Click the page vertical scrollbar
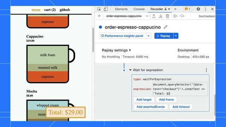 pos(93,40)
